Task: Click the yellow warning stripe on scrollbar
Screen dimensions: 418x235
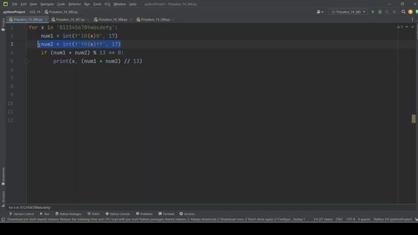Action: click(413, 119)
